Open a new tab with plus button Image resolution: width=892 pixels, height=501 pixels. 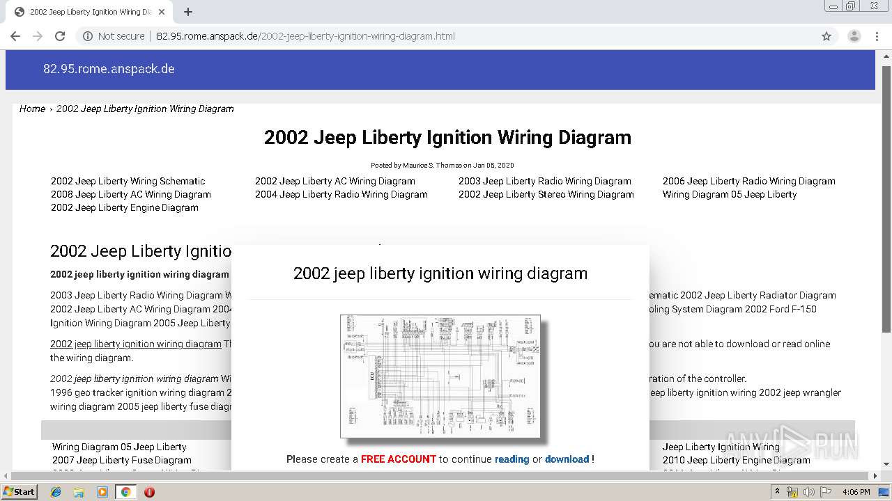pos(188,12)
